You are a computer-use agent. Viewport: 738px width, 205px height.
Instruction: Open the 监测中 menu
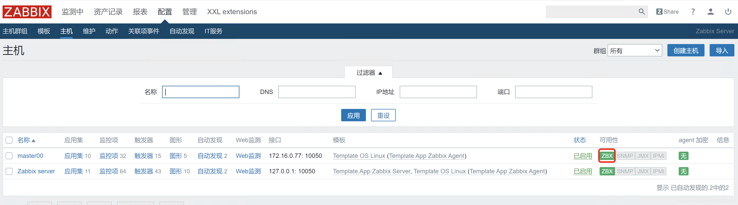[72, 12]
